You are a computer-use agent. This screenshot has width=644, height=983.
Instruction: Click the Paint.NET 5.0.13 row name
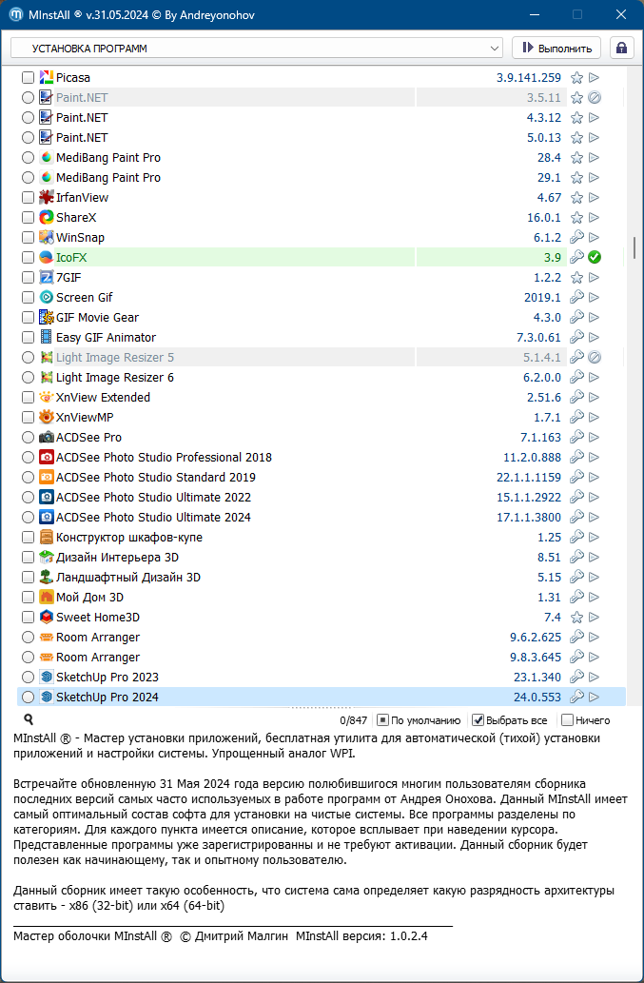82,138
